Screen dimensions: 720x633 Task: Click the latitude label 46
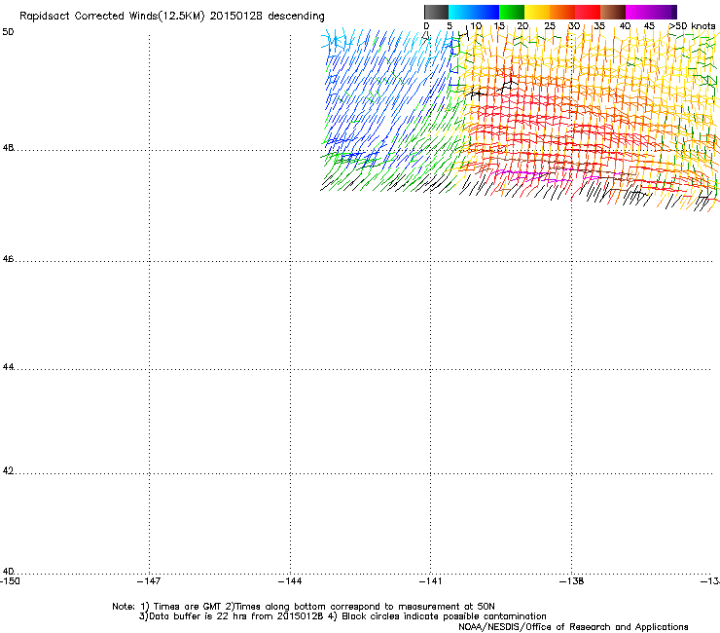(x=8, y=259)
